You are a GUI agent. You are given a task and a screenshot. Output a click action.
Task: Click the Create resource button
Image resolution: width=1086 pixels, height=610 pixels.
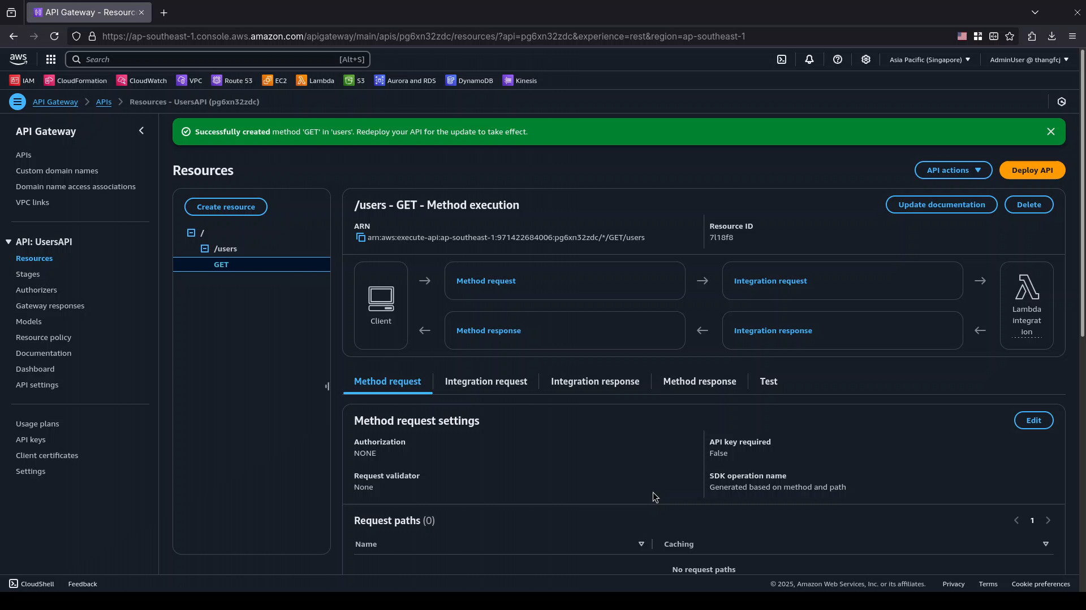pyautogui.click(x=226, y=207)
